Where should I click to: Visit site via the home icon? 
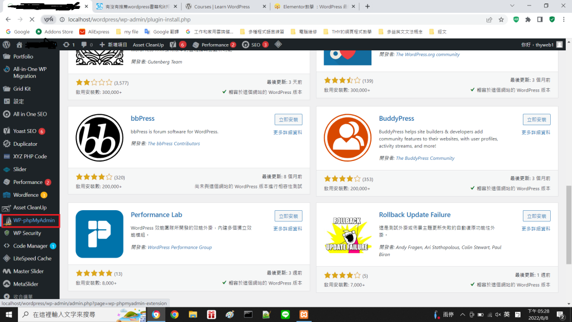click(20, 45)
